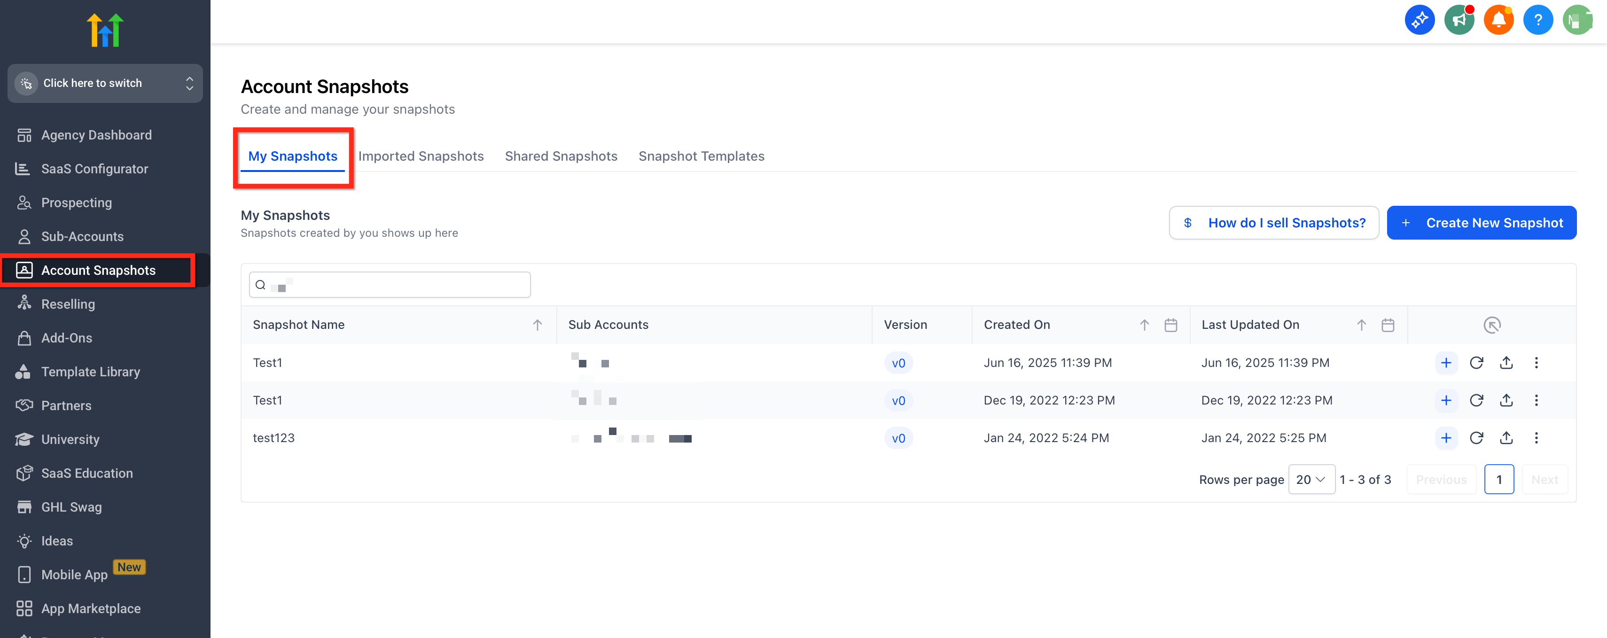Click the share icon for first Test1 row
Viewport: 1607px width, 638px height.
pos(1506,363)
